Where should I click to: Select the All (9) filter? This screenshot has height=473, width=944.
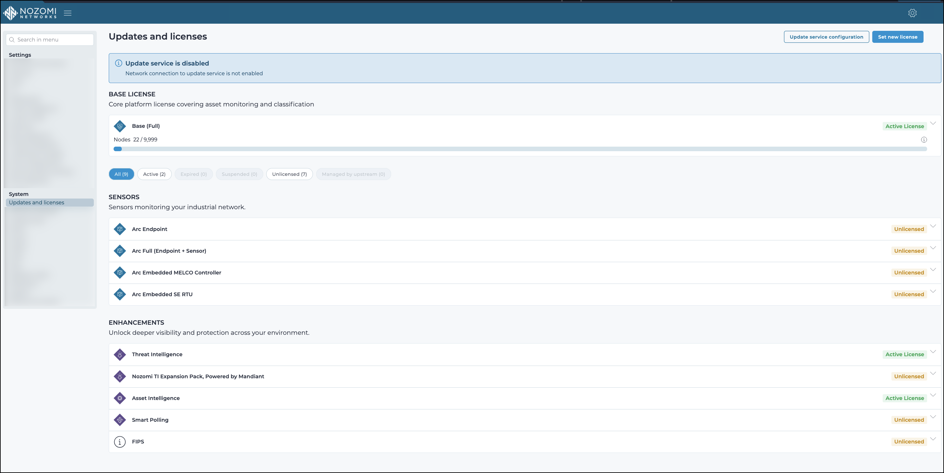pos(121,174)
